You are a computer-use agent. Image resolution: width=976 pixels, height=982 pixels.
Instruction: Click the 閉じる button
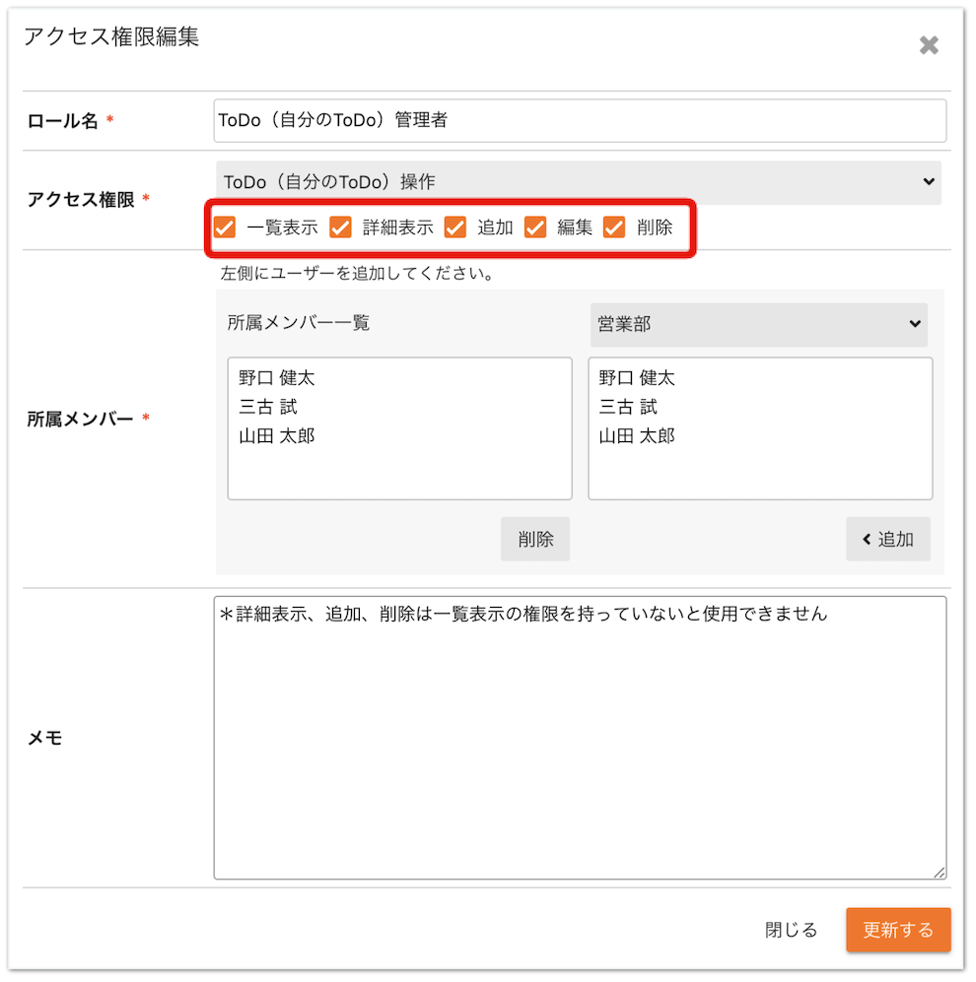(x=791, y=930)
